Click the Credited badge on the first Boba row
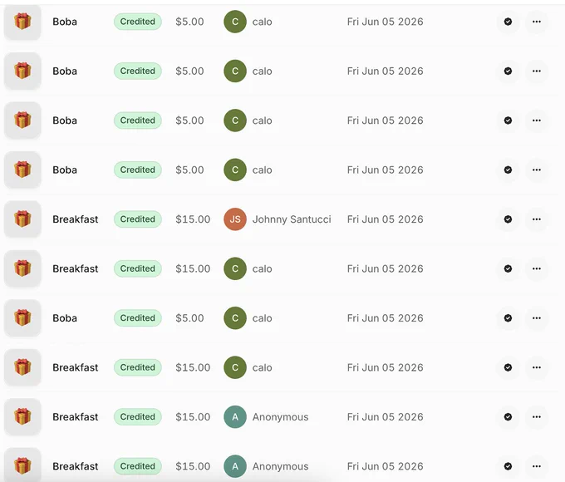Screen dimensions: 565x482 (138, 22)
